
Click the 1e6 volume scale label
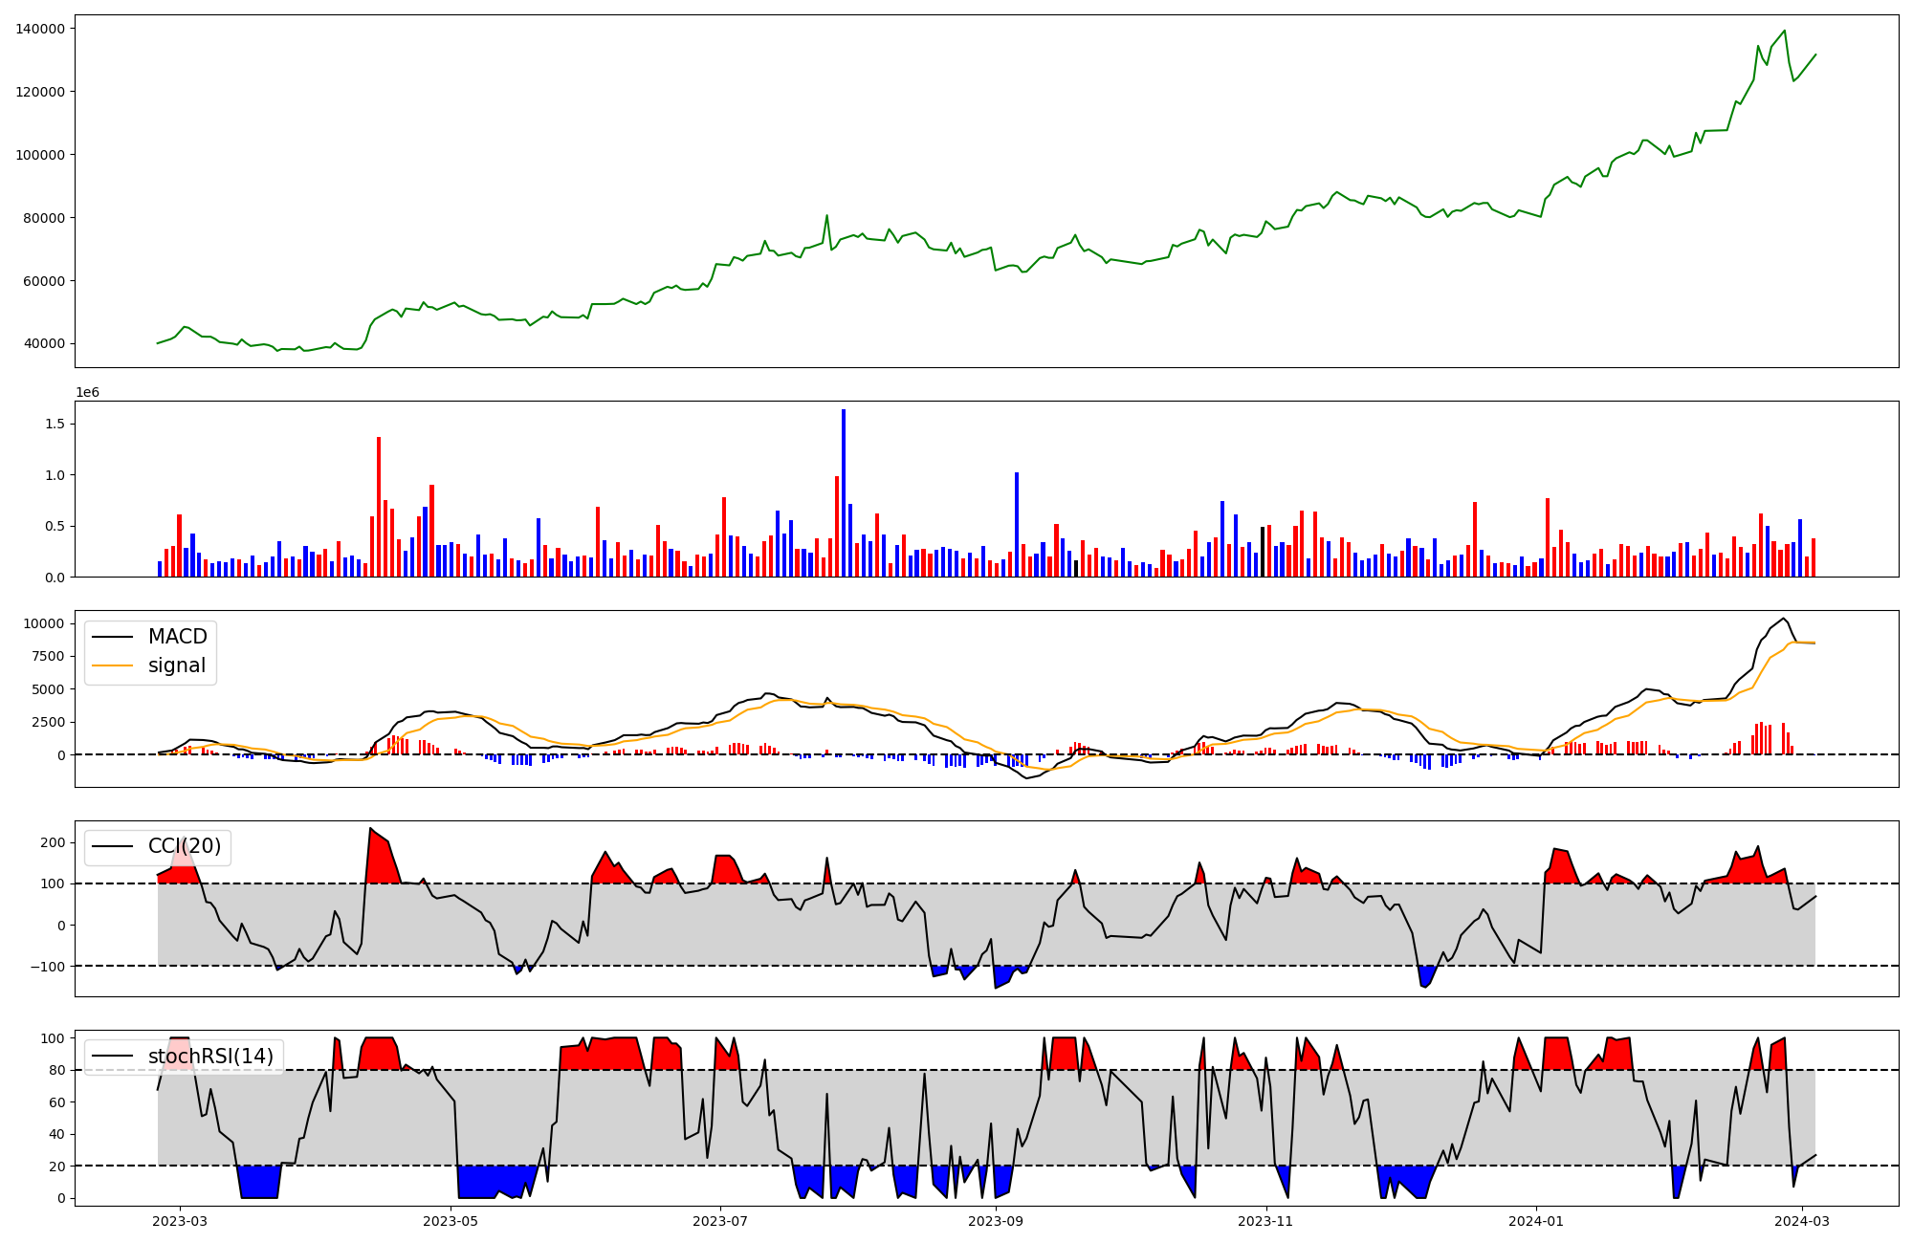[x=87, y=393]
